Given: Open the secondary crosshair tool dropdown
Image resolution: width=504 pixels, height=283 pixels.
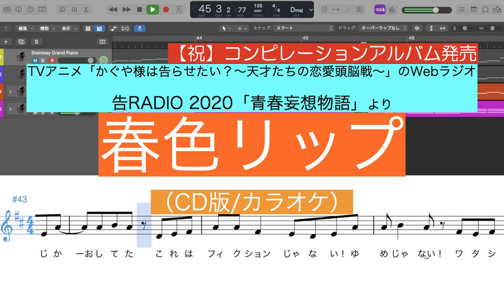Looking at the screenshot, I should click(242, 28).
